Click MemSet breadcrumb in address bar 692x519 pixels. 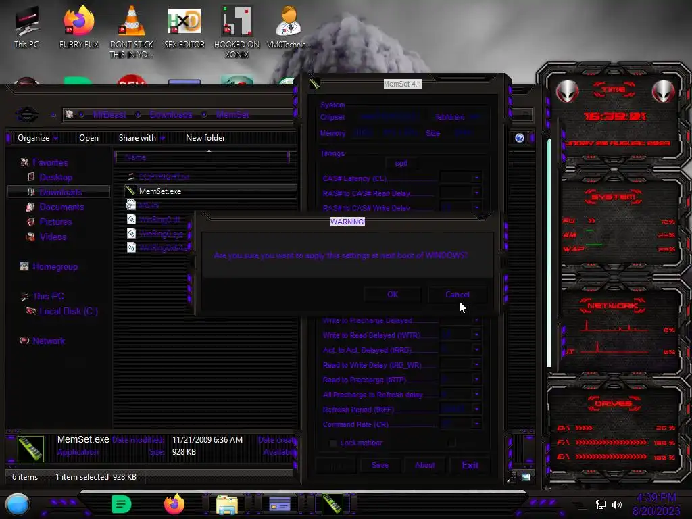tap(232, 115)
